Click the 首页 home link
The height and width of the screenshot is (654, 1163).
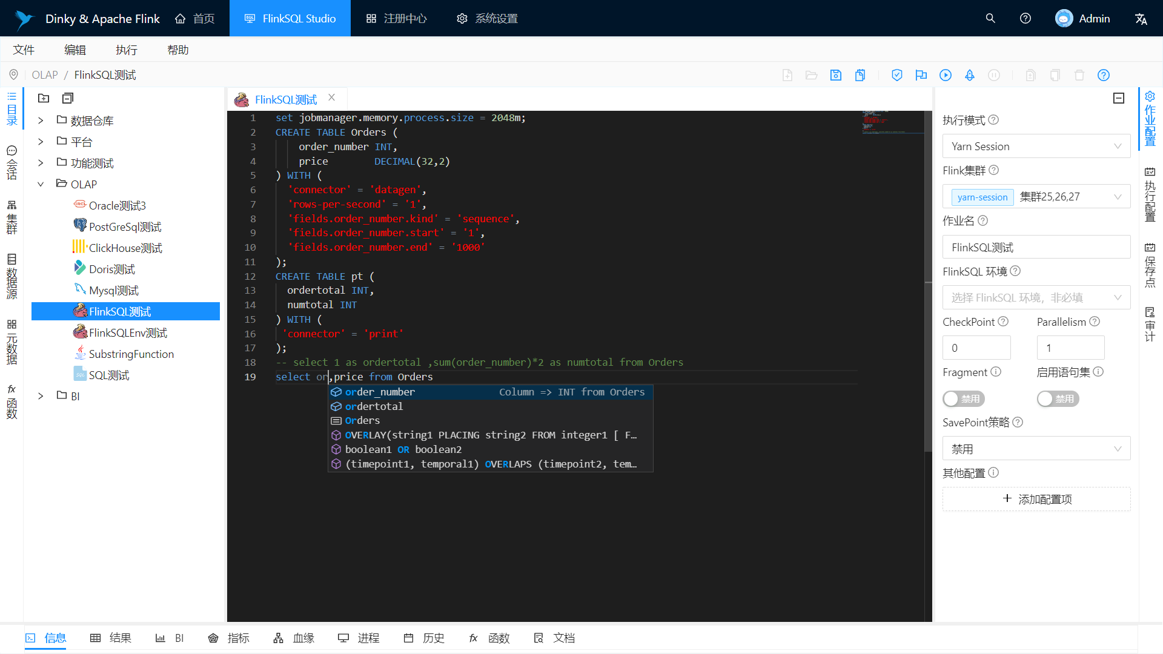pyautogui.click(x=194, y=18)
